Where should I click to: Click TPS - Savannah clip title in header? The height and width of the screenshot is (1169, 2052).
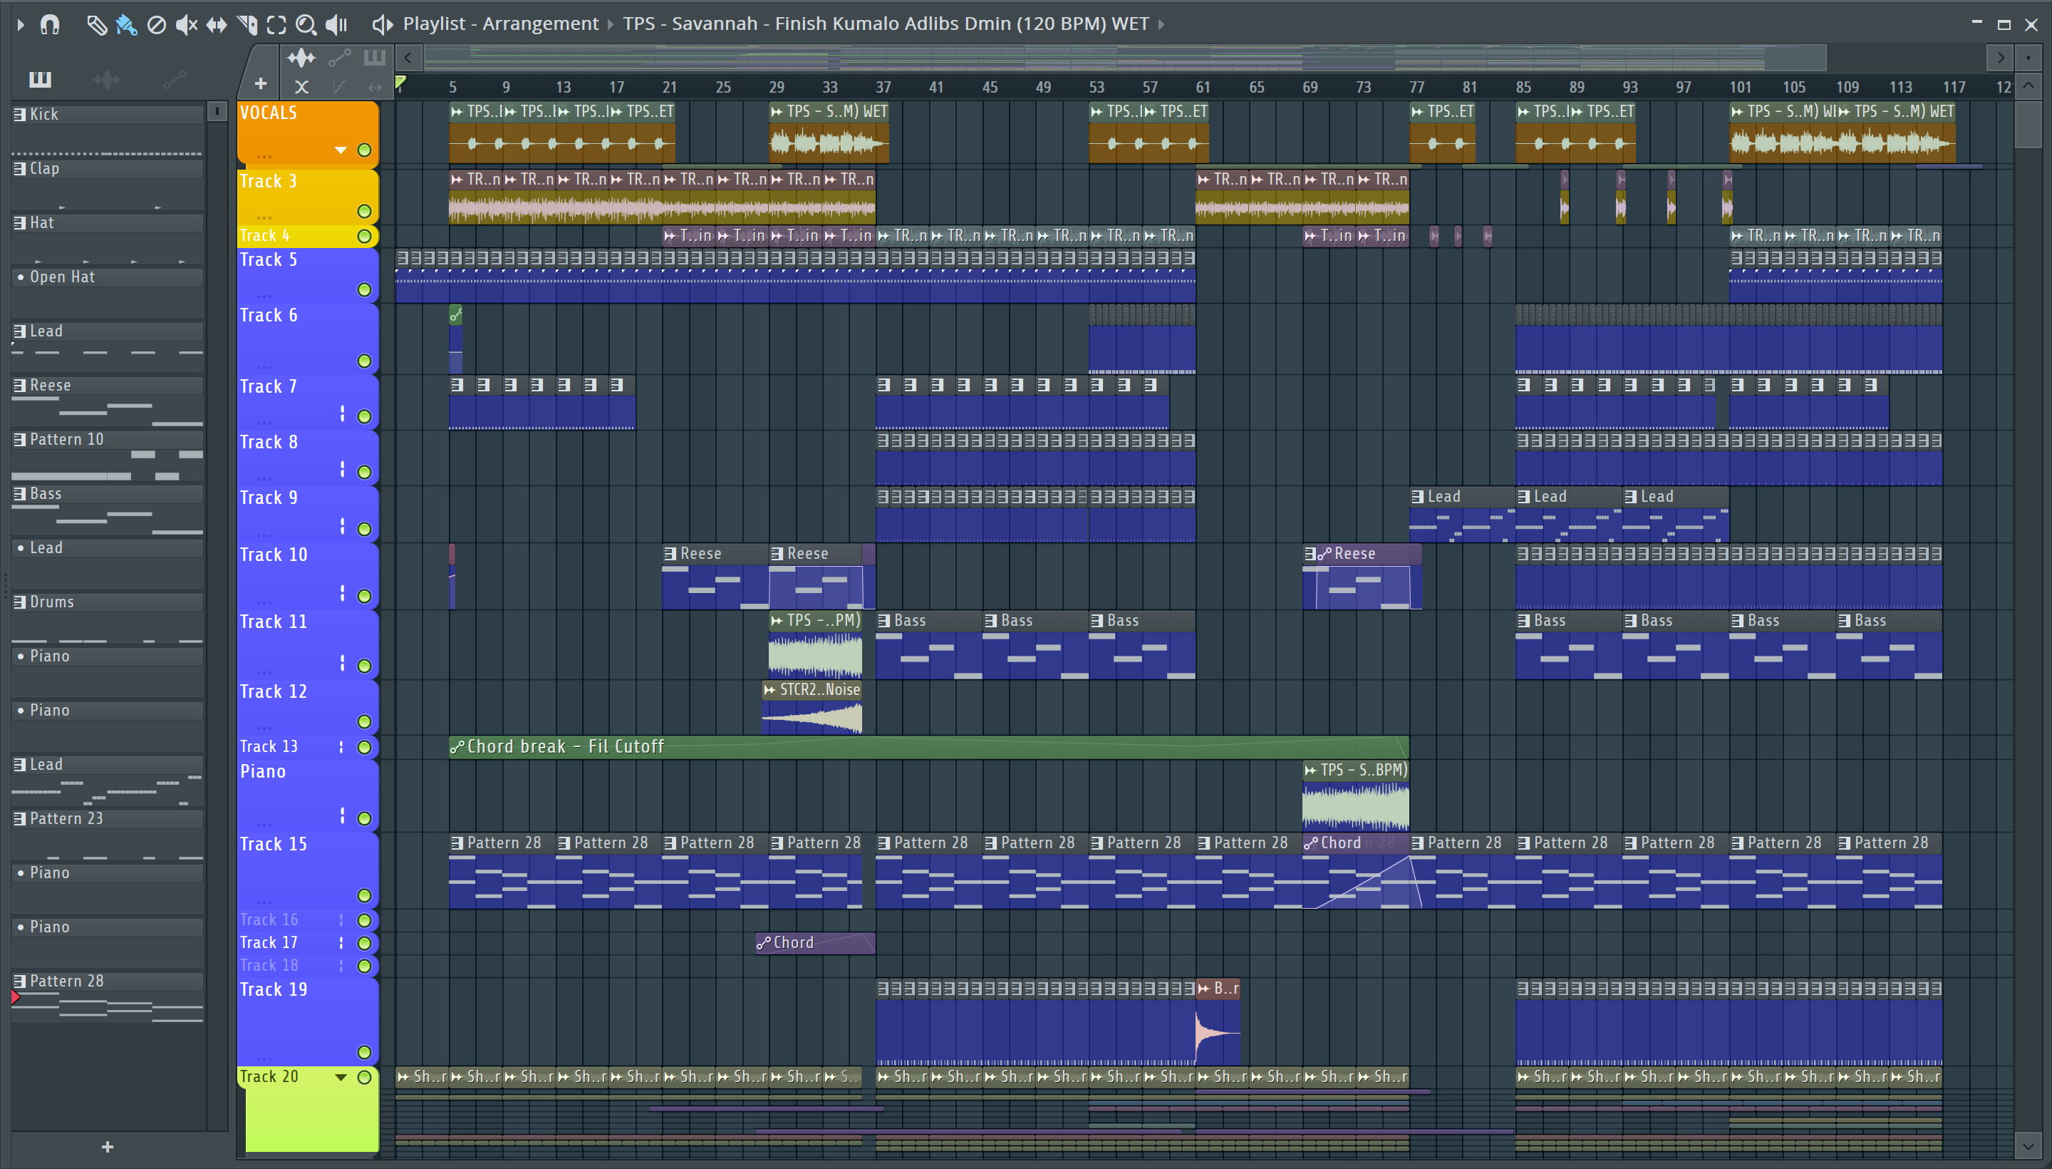886,24
